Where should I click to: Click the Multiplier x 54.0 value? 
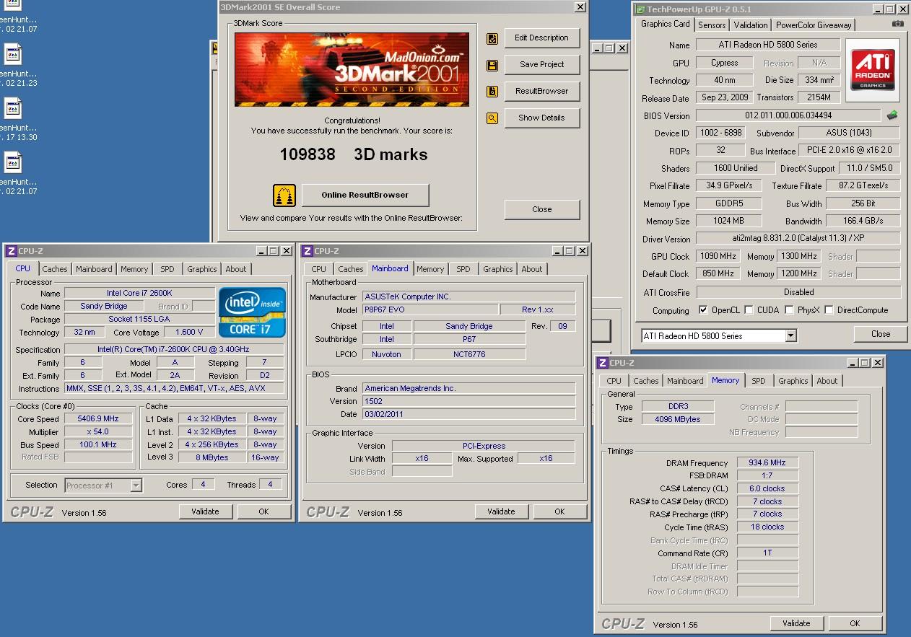pos(98,432)
